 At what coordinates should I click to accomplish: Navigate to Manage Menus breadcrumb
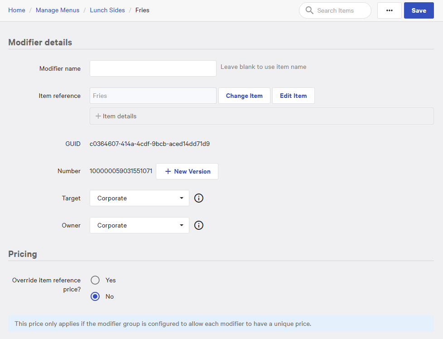(x=58, y=10)
